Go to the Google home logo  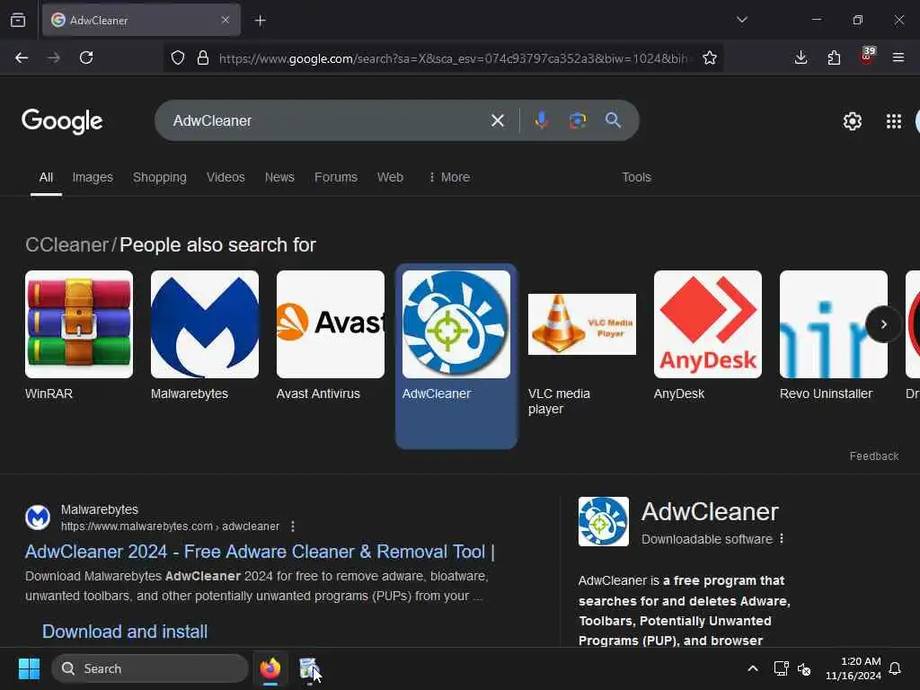pyautogui.click(x=62, y=121)
